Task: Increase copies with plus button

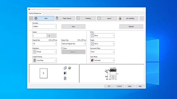Action: [49, 36]
